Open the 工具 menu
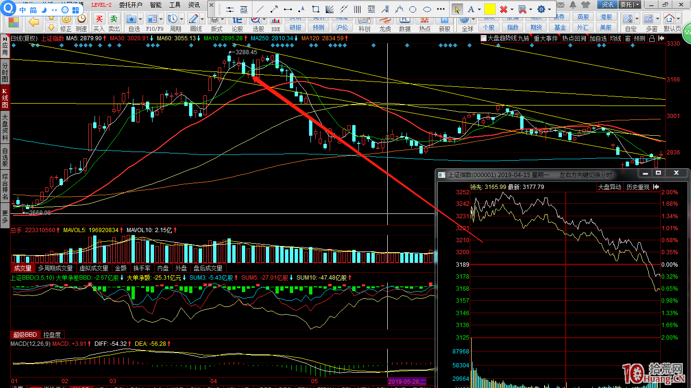Image resolution: width=691 pixels, height=388 pixels. [x=175, y=5]
